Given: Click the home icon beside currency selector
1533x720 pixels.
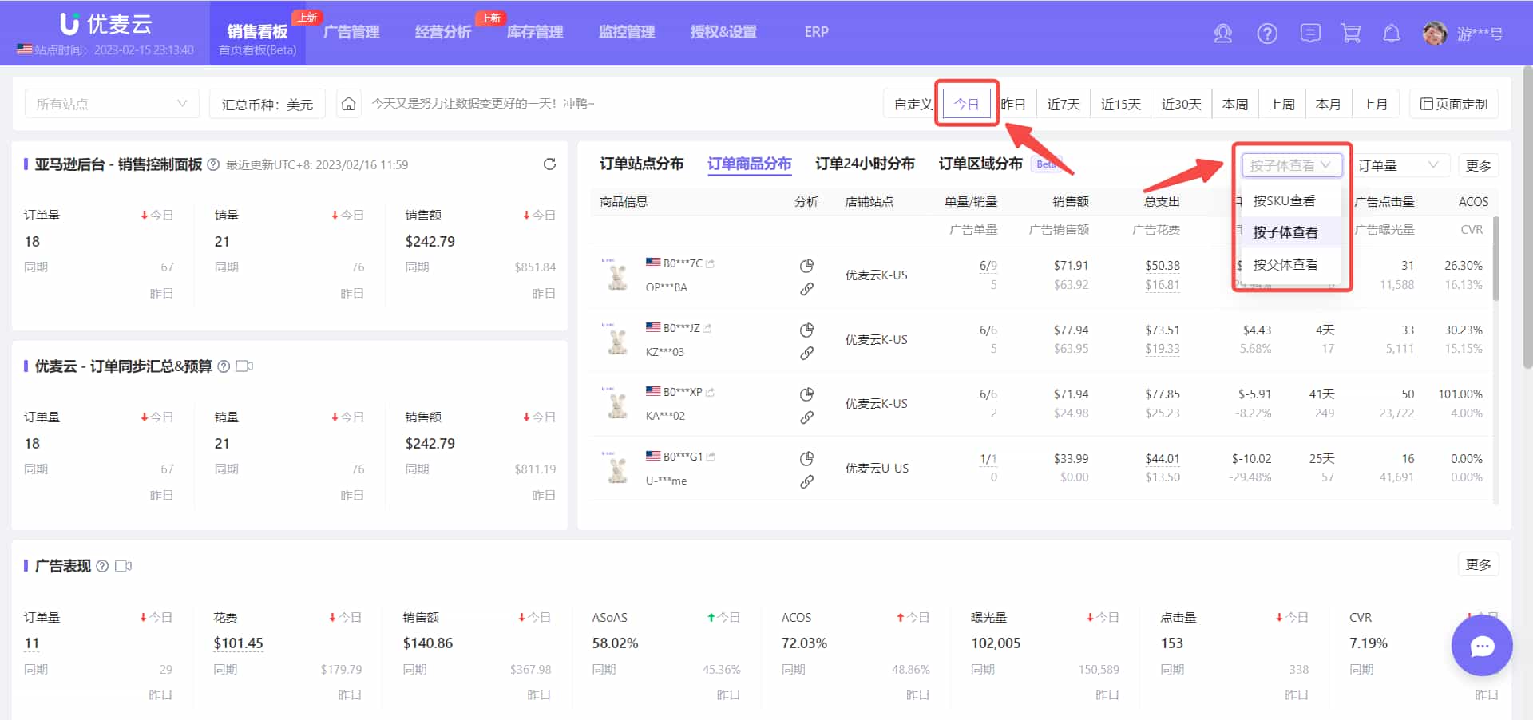Looking at the screenshot, I should click(x=348, y=104).
